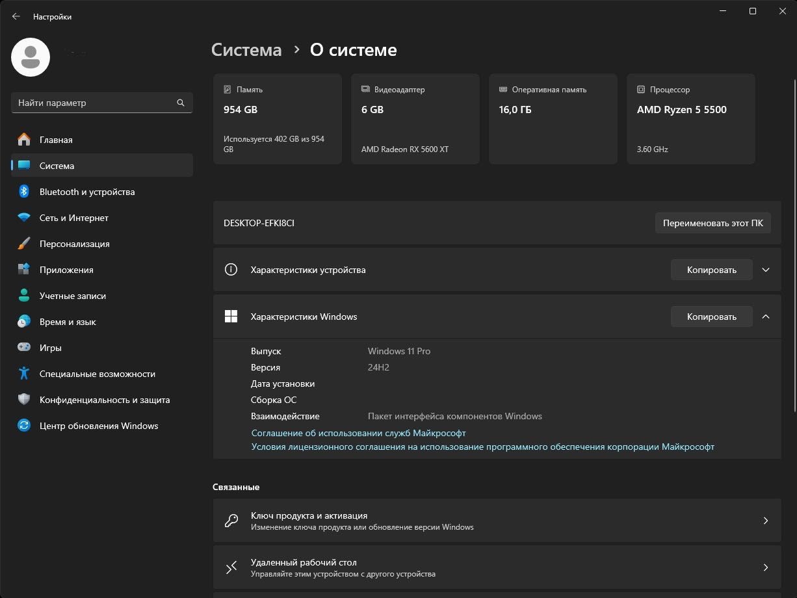Copy Характеристики устройства with Копировать button
The width and height of the screenshot is (797, 598).
[712, 270]
